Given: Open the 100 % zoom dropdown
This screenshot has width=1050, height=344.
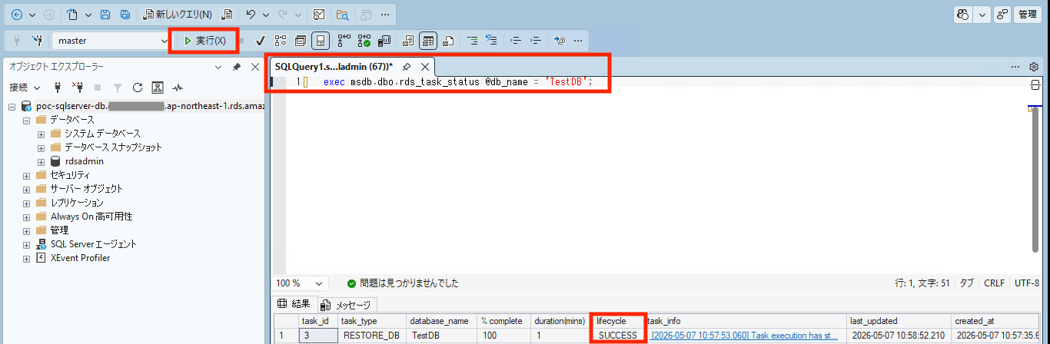Looking at the screenshot, I should [x=301, y=283].
